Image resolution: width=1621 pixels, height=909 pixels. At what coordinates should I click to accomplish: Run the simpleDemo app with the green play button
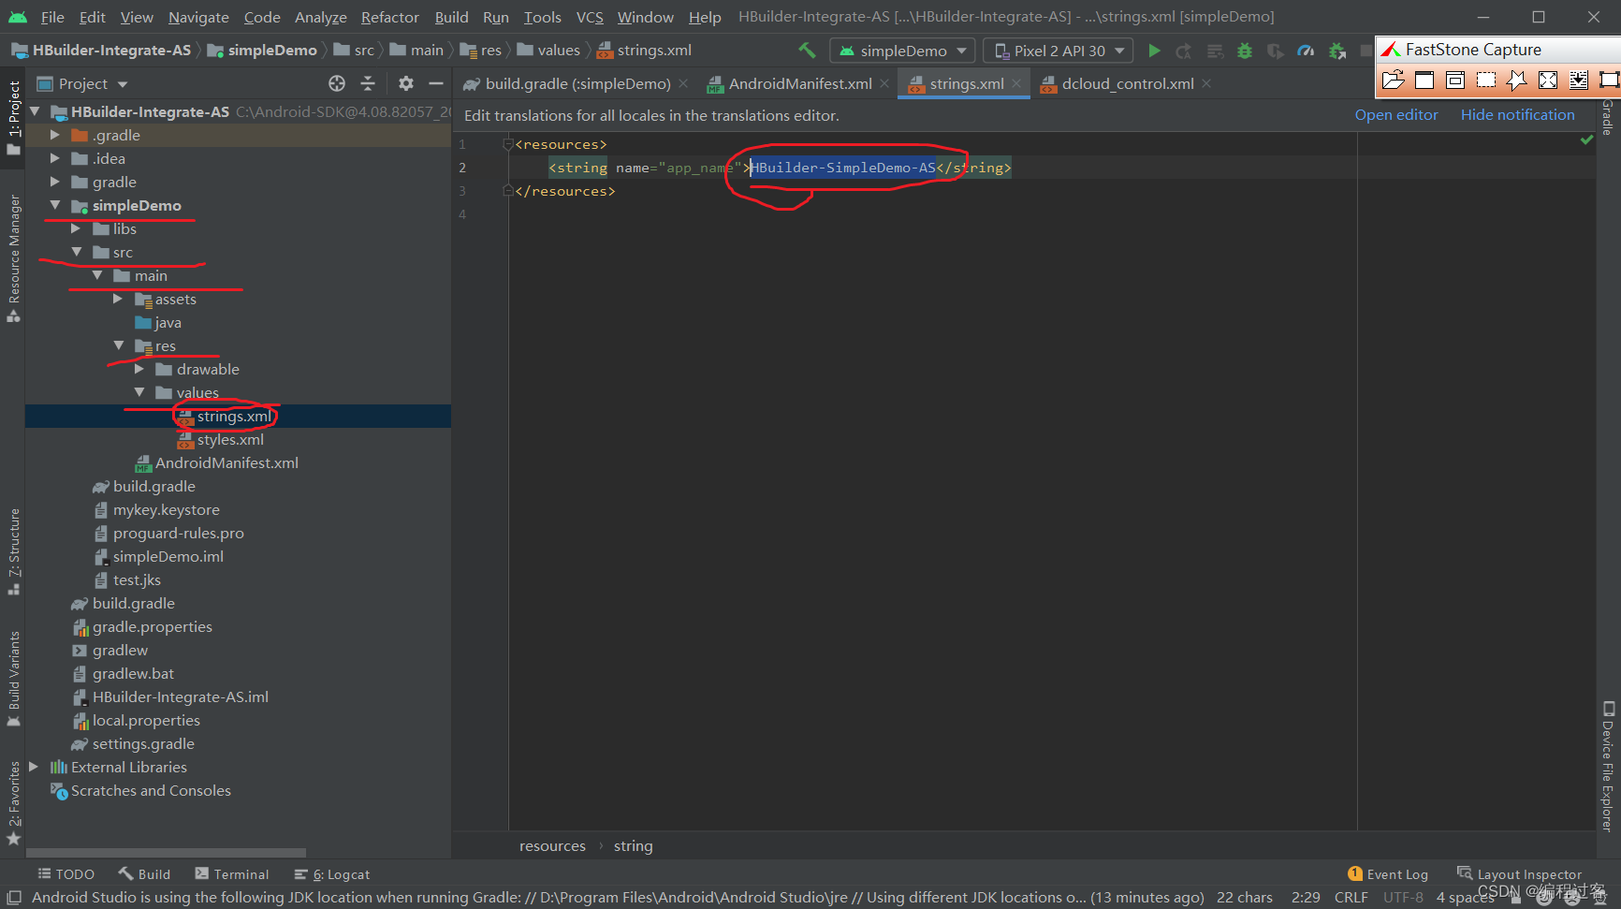tap(1154, 51)
